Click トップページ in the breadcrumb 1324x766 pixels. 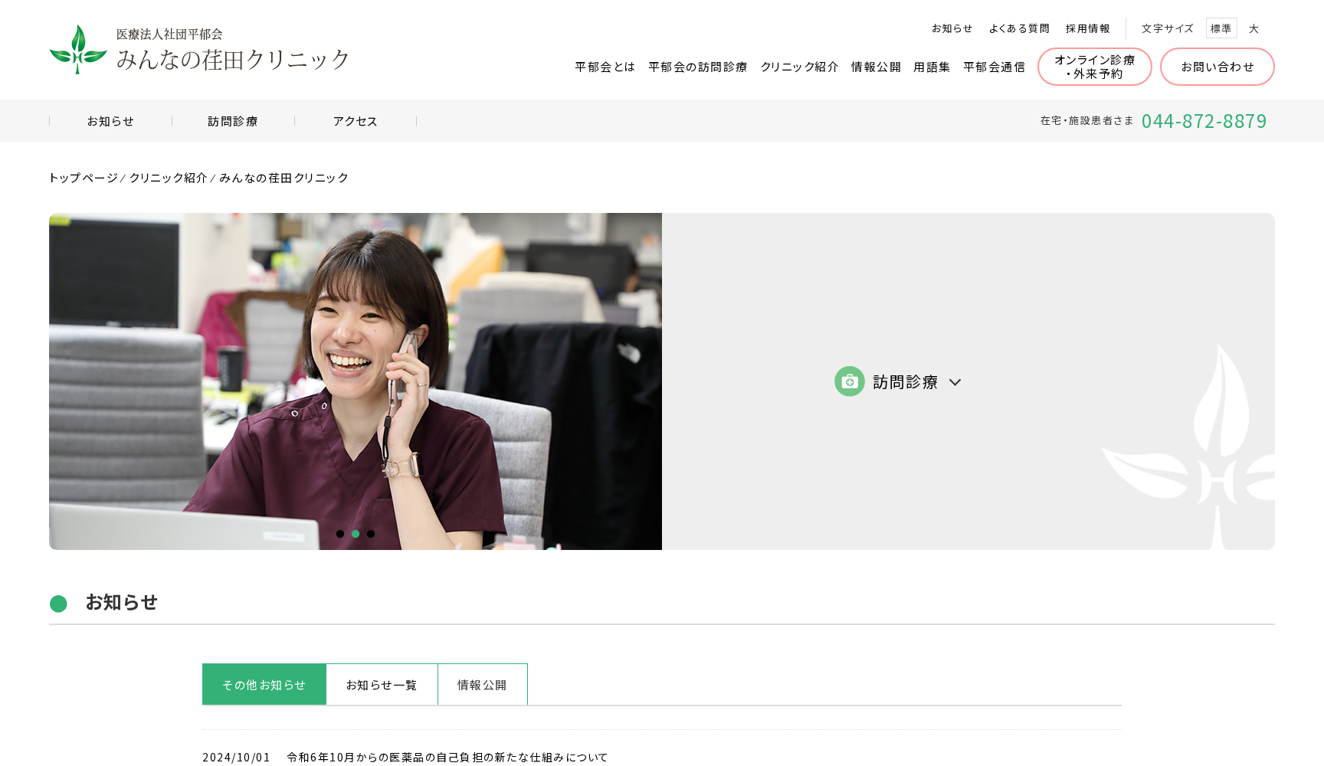click(81, 178)
